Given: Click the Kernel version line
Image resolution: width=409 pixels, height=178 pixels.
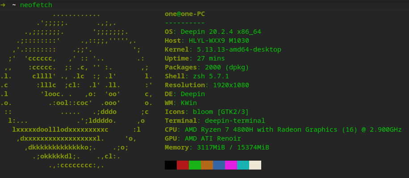Looking at the screenshot, I should point(223,49).
